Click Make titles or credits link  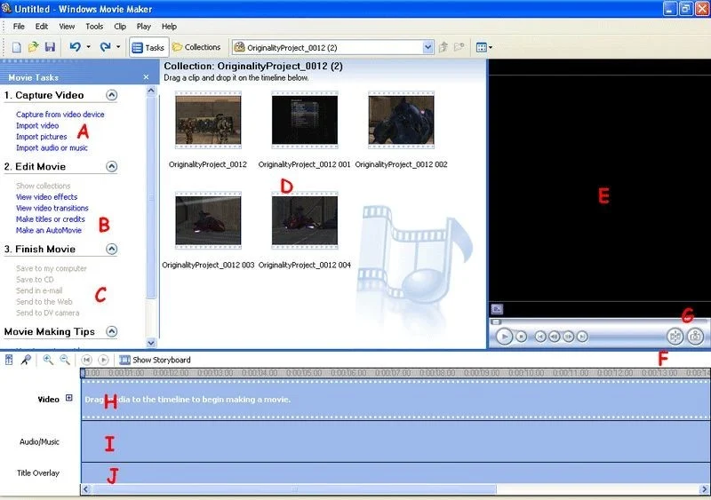click(51, 219)
